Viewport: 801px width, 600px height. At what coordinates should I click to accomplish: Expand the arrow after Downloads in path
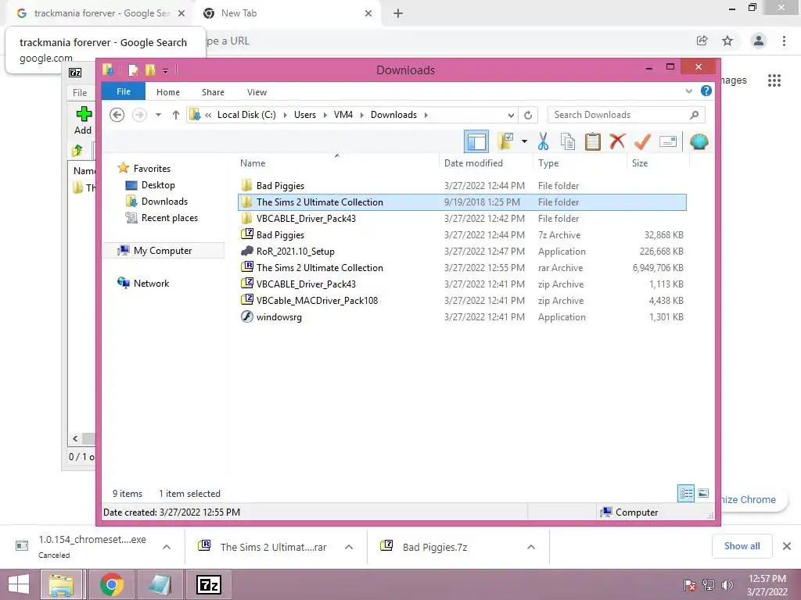[426, 115]
